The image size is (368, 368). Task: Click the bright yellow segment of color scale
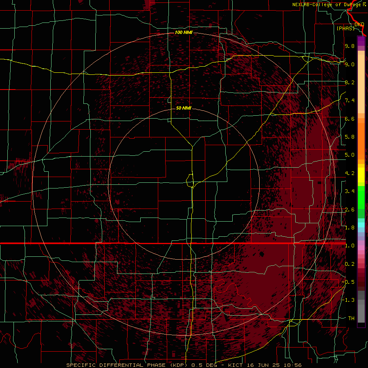point(361,175)
